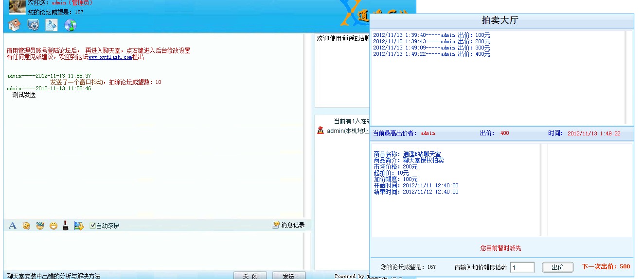Screen dimensions: 642x279
Task: Click the window shake stamp icon
Action: pos(65,226)
